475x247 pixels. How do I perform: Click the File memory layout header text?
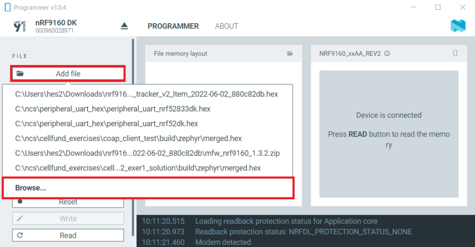180,54
